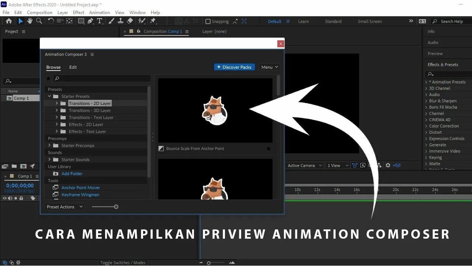
Task: Open the Window menu
Action: pyautogui.click(x=137, y=12)
